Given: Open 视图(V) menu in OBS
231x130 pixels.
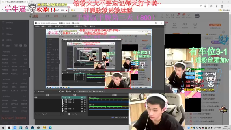Looking at the screenshot, I should tap(50, 26).
